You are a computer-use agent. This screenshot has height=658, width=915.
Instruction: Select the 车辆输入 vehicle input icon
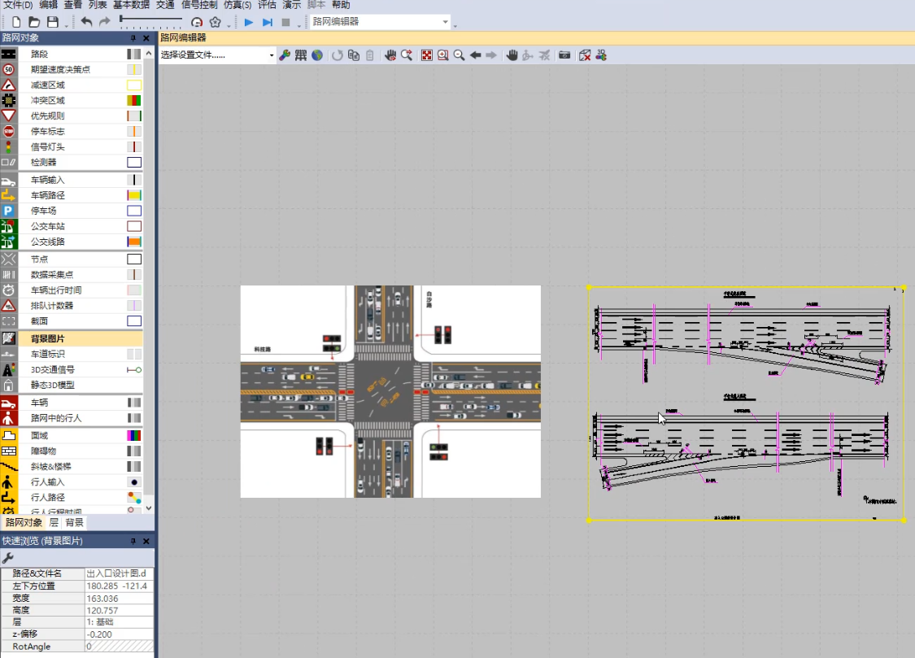(8, 181)
